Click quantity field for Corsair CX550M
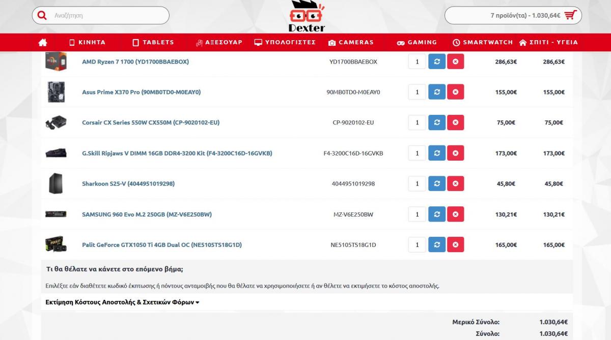The image size is (611, 340). pos(417,122)
